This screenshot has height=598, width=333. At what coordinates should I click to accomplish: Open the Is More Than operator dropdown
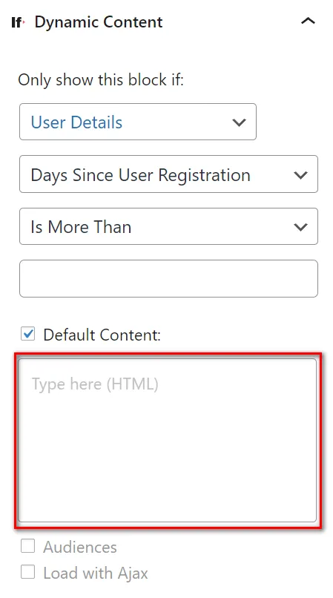click(x=168, y=226)
